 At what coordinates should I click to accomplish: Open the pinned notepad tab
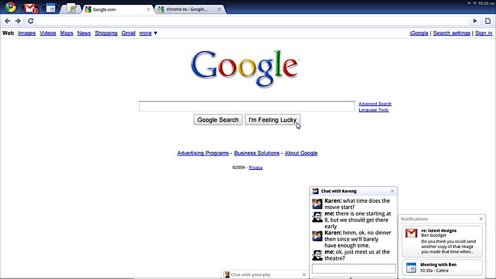pos(71,9)
